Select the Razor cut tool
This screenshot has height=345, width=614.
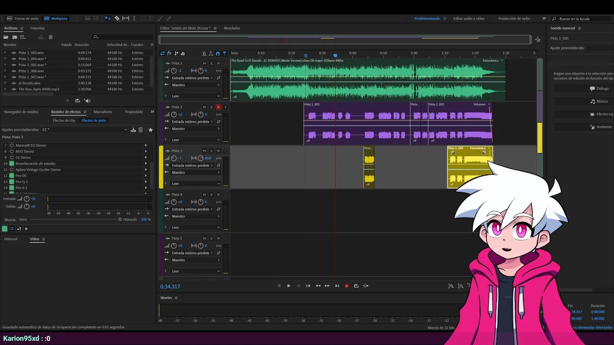click(x=117, y=18)
